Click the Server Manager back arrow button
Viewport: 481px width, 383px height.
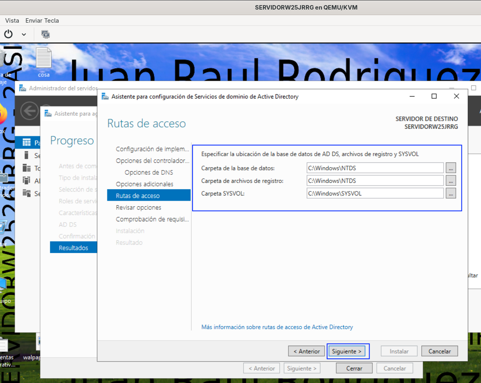[x=29, y=111]
